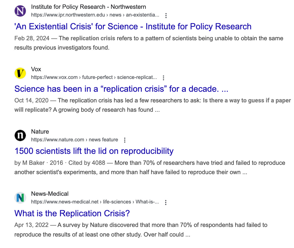Click the Nature site name

(40, 131)
